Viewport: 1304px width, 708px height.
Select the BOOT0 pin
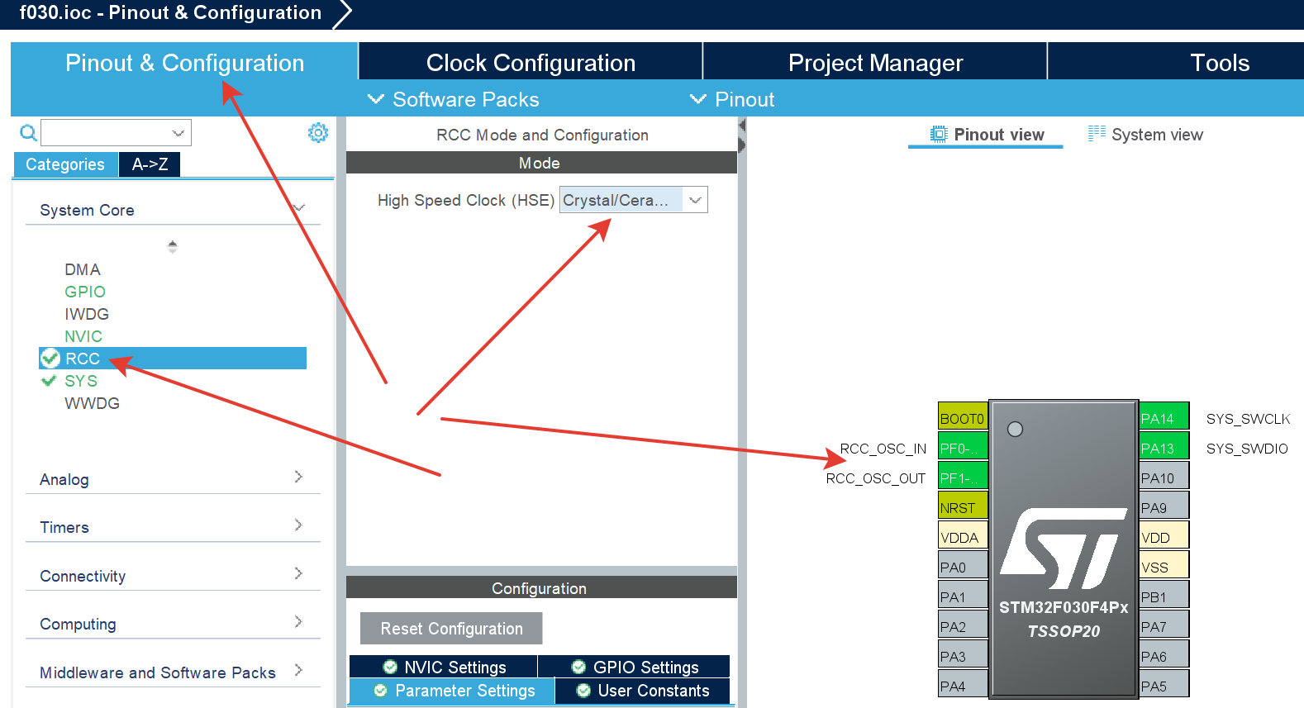(x=963, y=418)
